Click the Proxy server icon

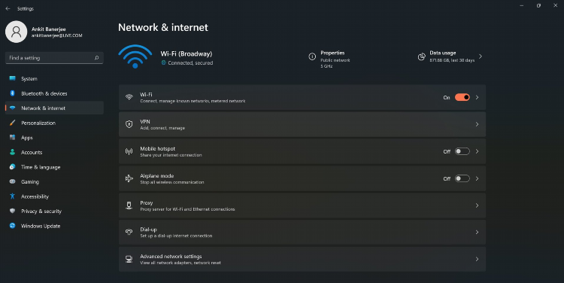tap(129, 205)
